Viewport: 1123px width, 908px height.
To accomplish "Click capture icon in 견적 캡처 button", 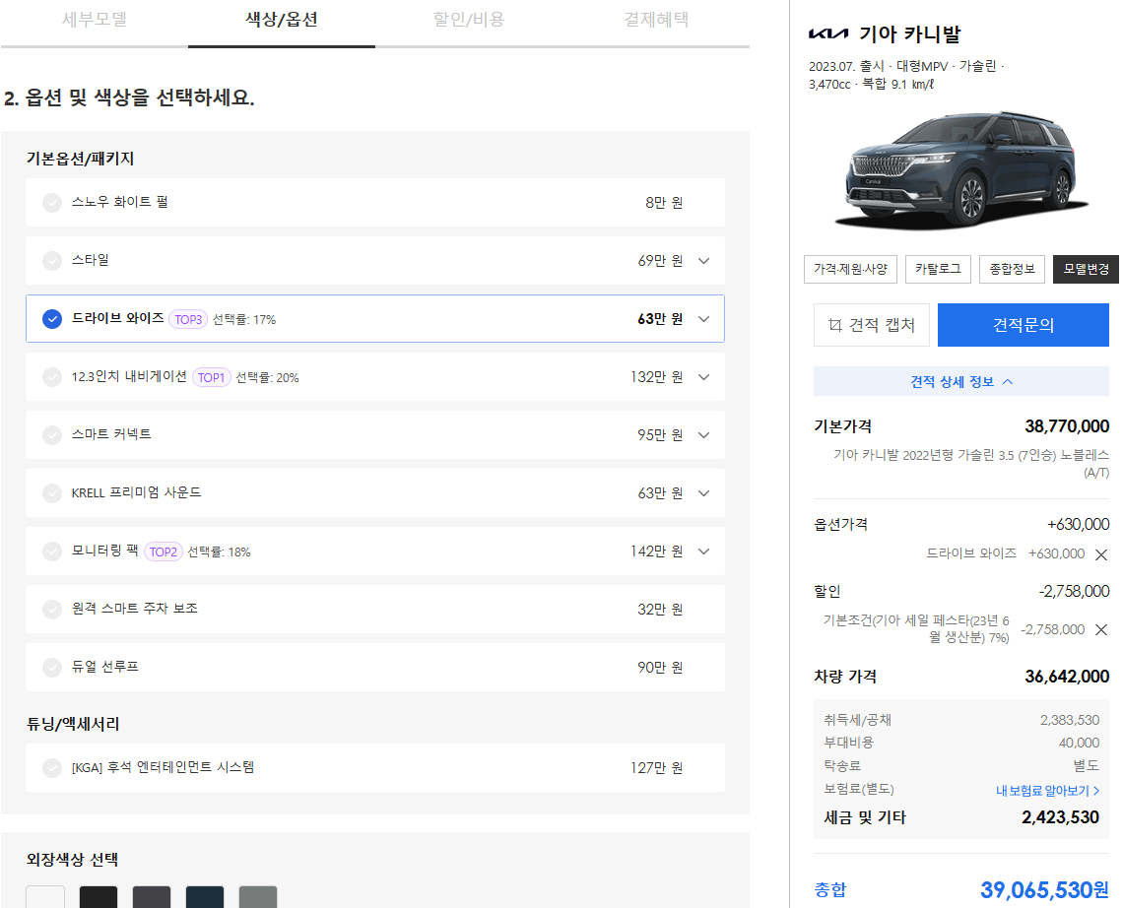I will pyautogui.click(x=834, y=325).
